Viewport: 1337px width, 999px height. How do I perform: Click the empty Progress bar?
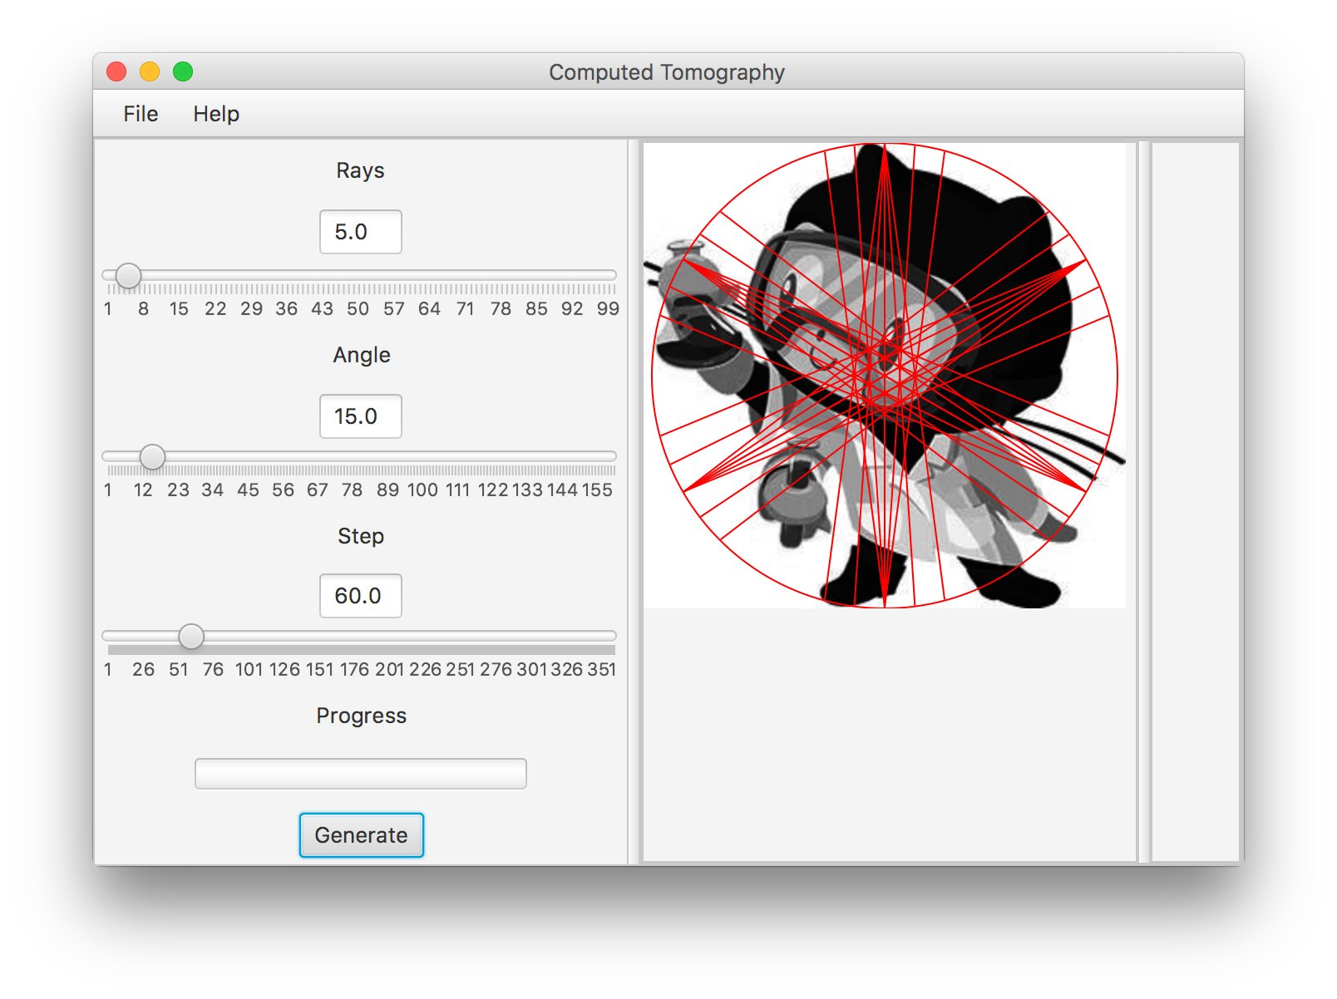coord(361,774)
